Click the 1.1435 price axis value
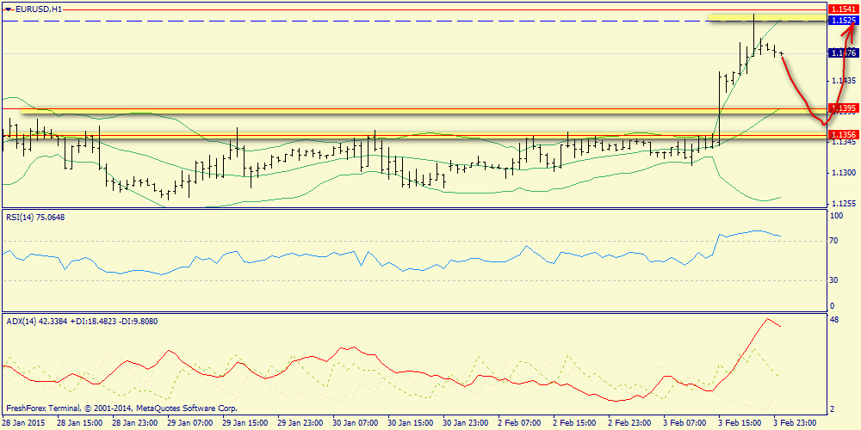Image resolution: width=861 pixels, height=430 pixels. coord(843,81)
